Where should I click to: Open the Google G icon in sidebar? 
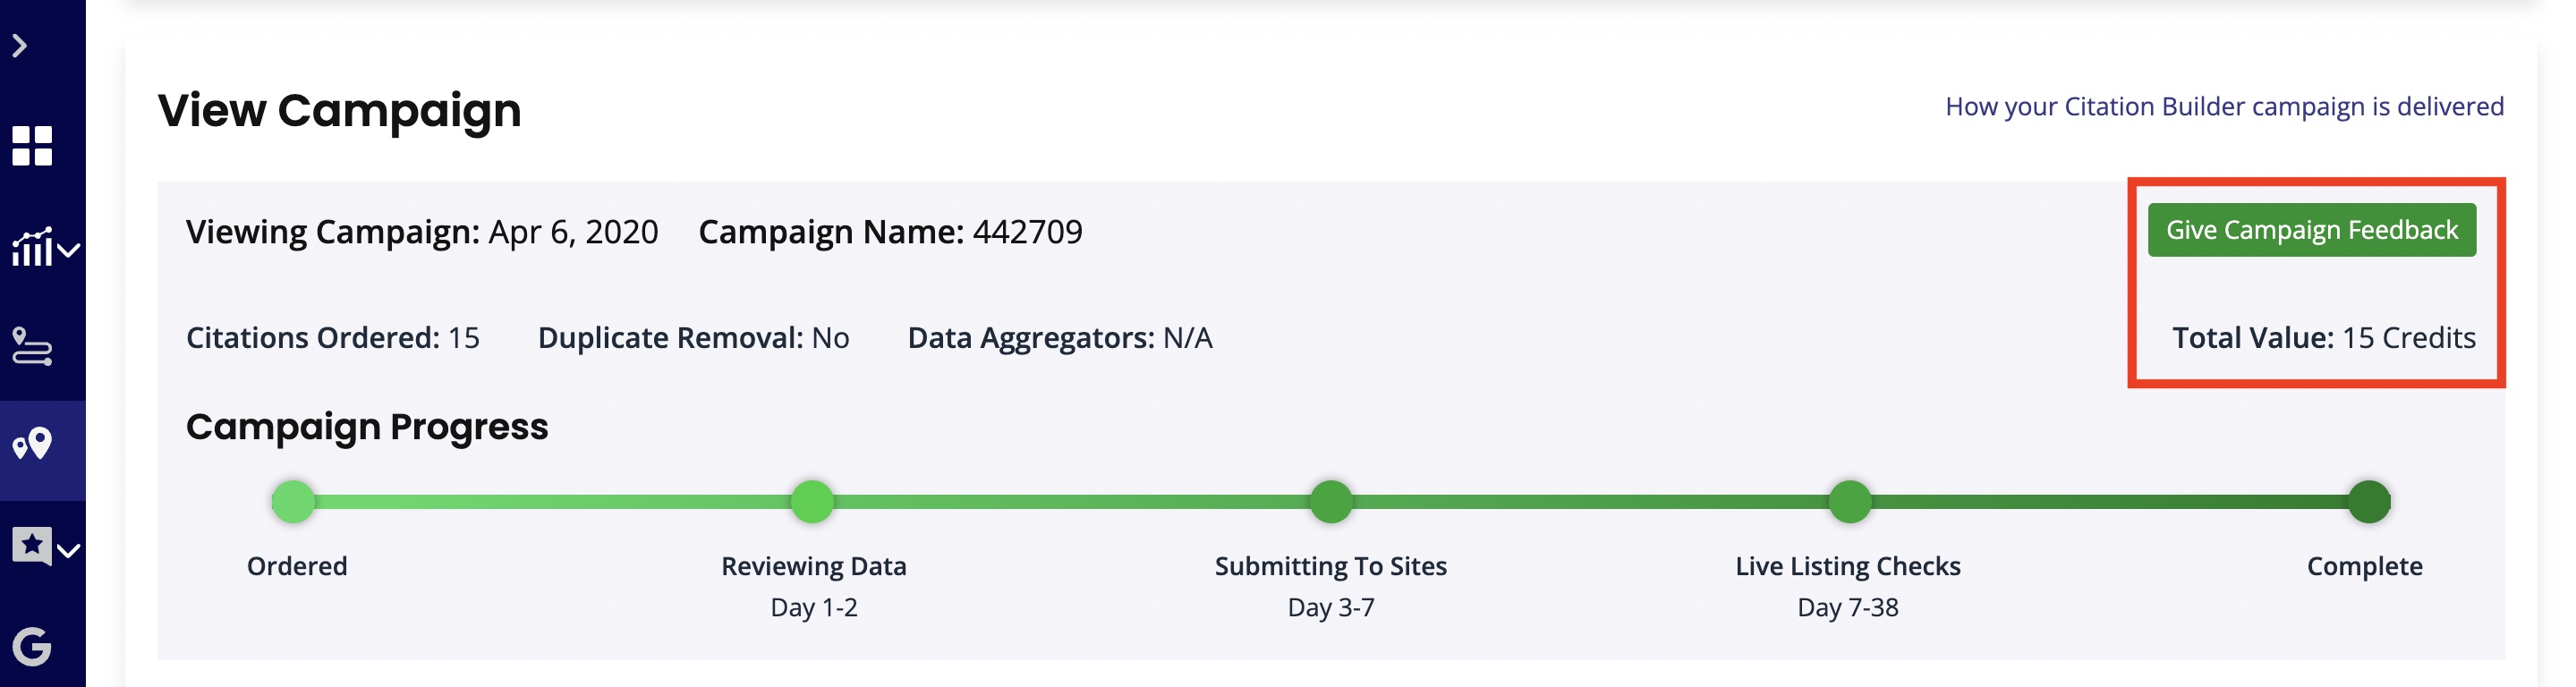[x=32, y=647]
